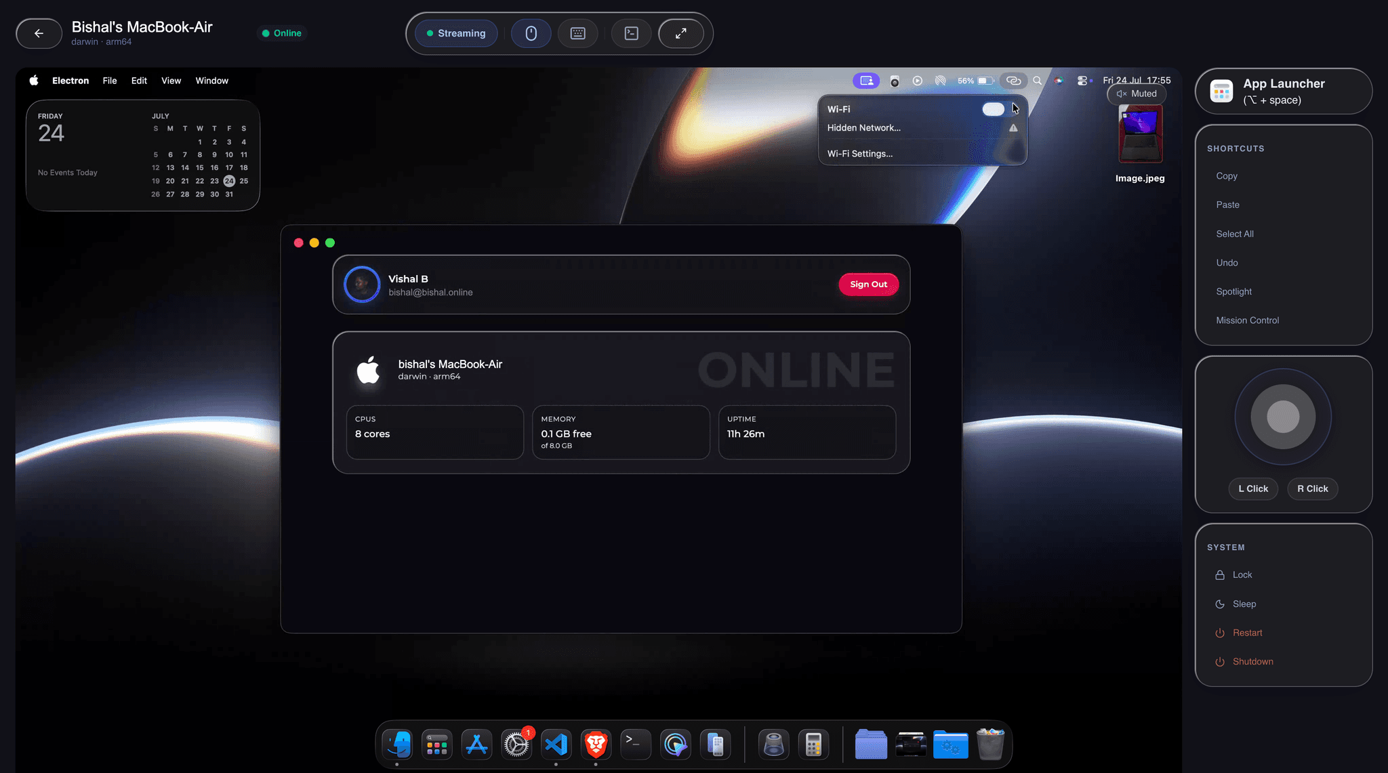This screenshot has height=773, width=1388.
Task: Open the purple folder in the dock
Action: (871, 745)
